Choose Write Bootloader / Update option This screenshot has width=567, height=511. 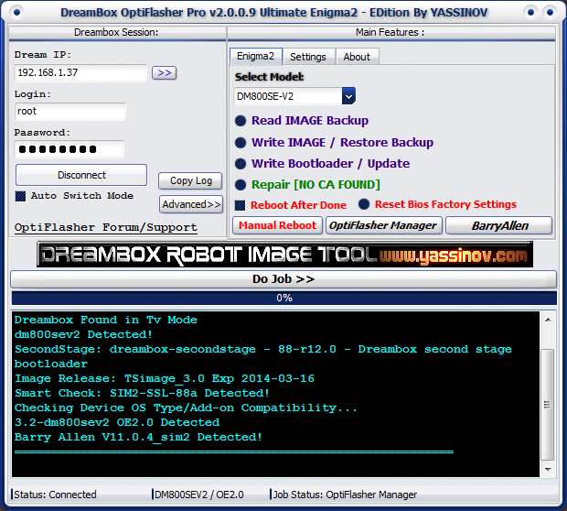coord(241,164)
